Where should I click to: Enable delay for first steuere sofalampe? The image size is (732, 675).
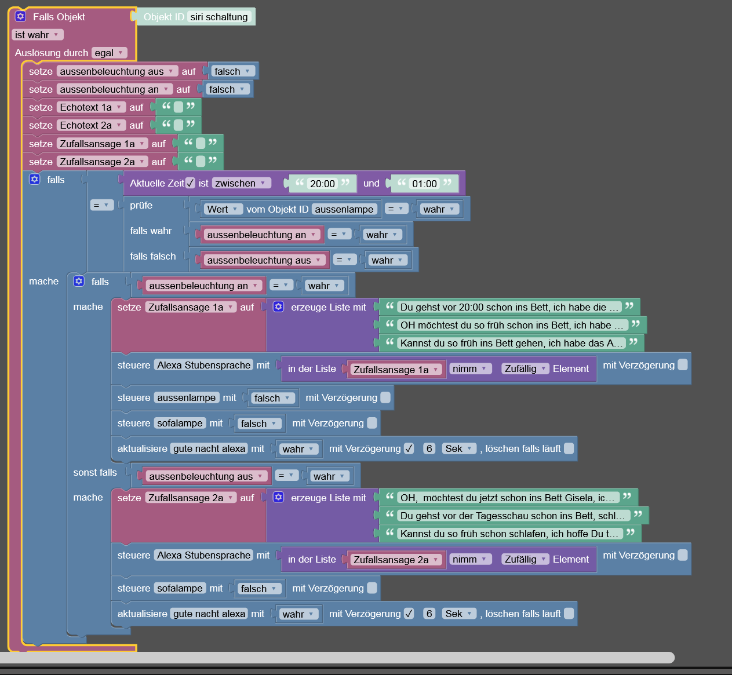[x=372, y=423]
